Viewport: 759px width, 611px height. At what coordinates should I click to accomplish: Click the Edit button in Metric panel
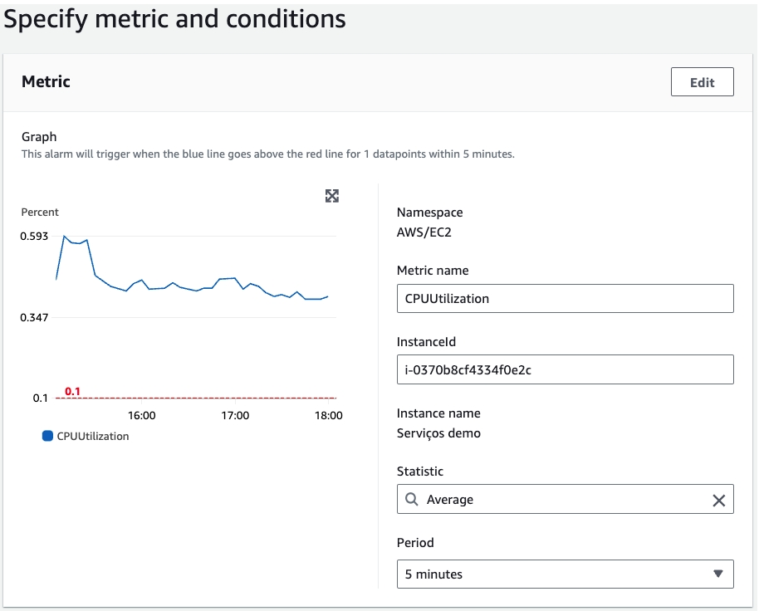[x=702, y=82]
